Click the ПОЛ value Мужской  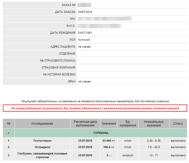[x=84, y=40]
